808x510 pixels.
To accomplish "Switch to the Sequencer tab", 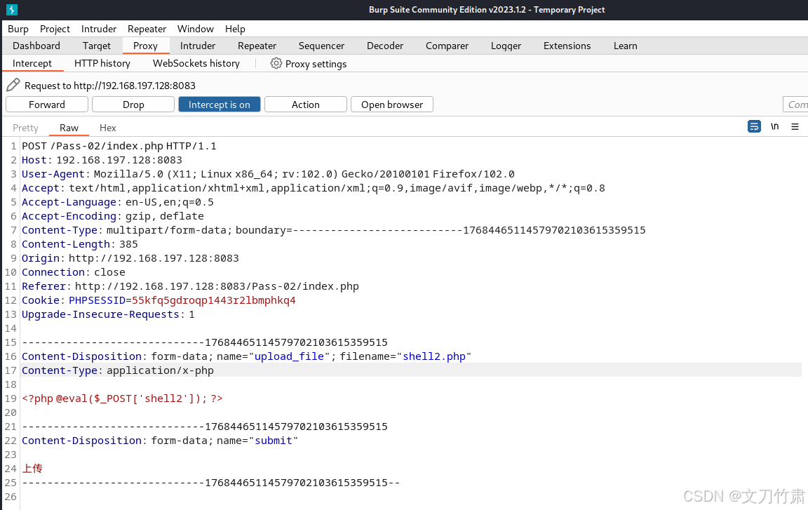I will pos(321,46).
